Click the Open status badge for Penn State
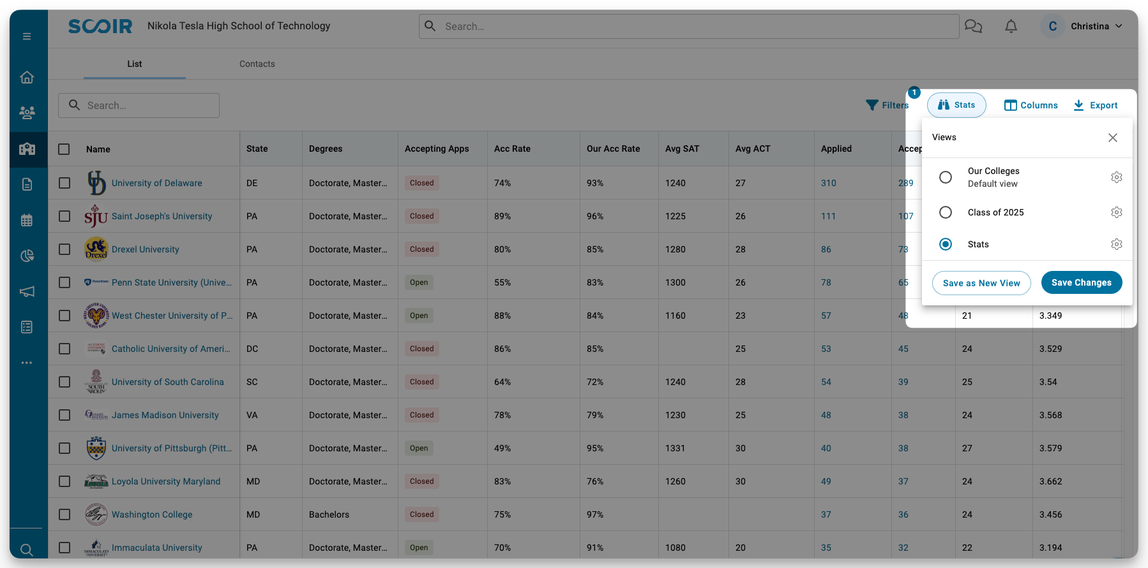This screenshot has width=1148, height=568. (x=419, y=282)
